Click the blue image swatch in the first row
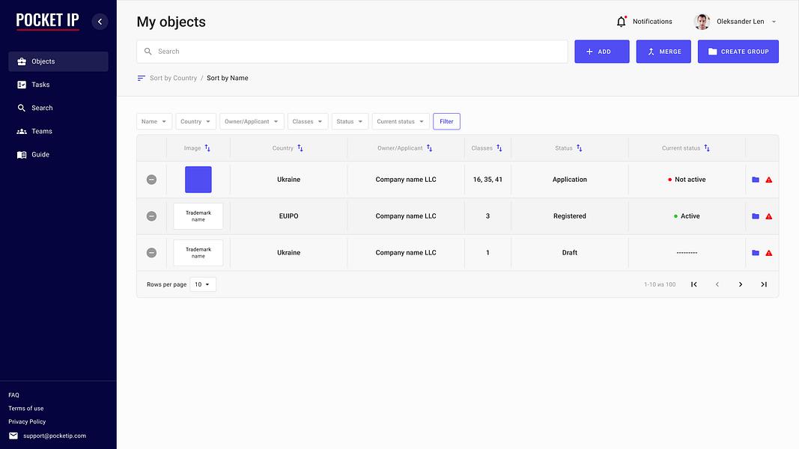Image resolution: width=799 pixels, height=449 pixels. pyautogui.click(x=198, y=180)
